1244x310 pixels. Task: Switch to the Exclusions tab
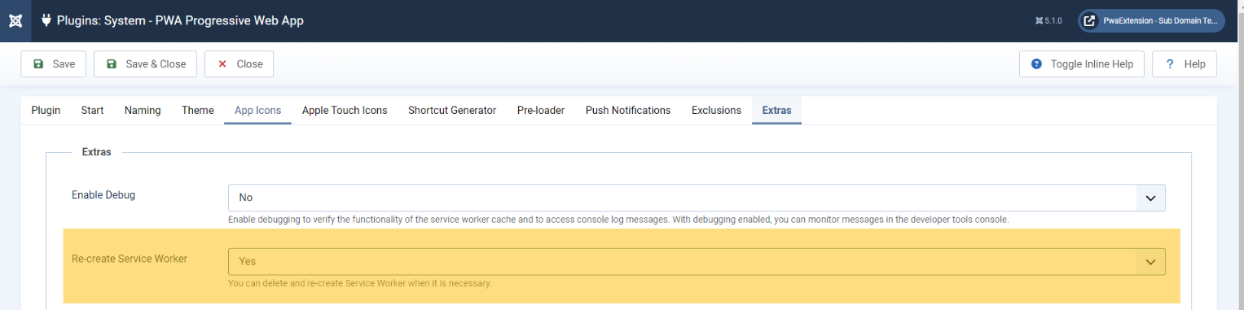[716, 111]
